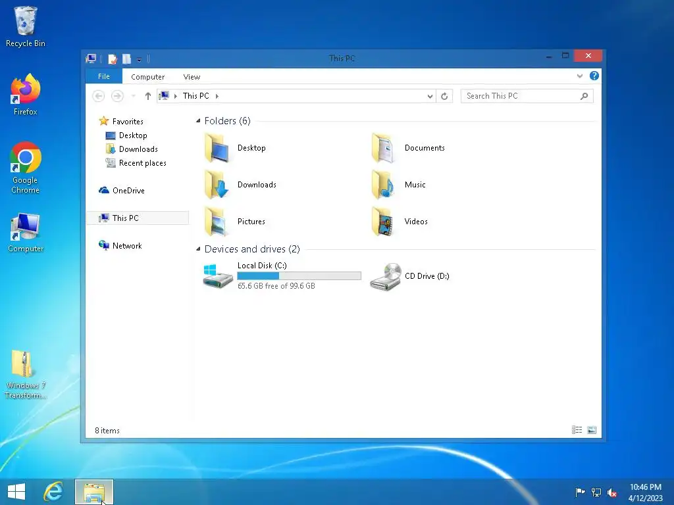674x505 pixels.
Task: Refresh This PC view
Action: point(444,96)
